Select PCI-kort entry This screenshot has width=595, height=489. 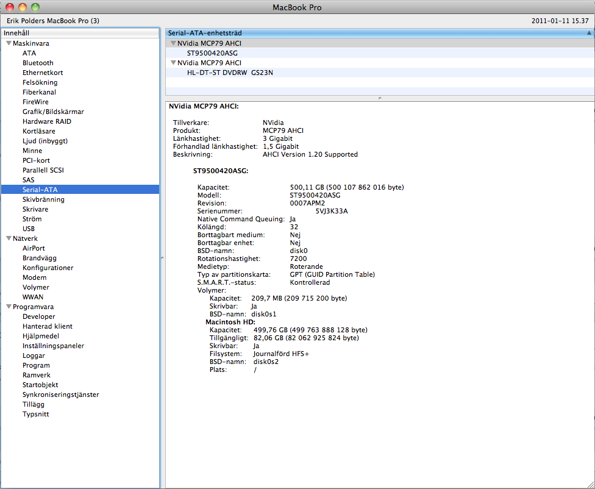(36, 160)
